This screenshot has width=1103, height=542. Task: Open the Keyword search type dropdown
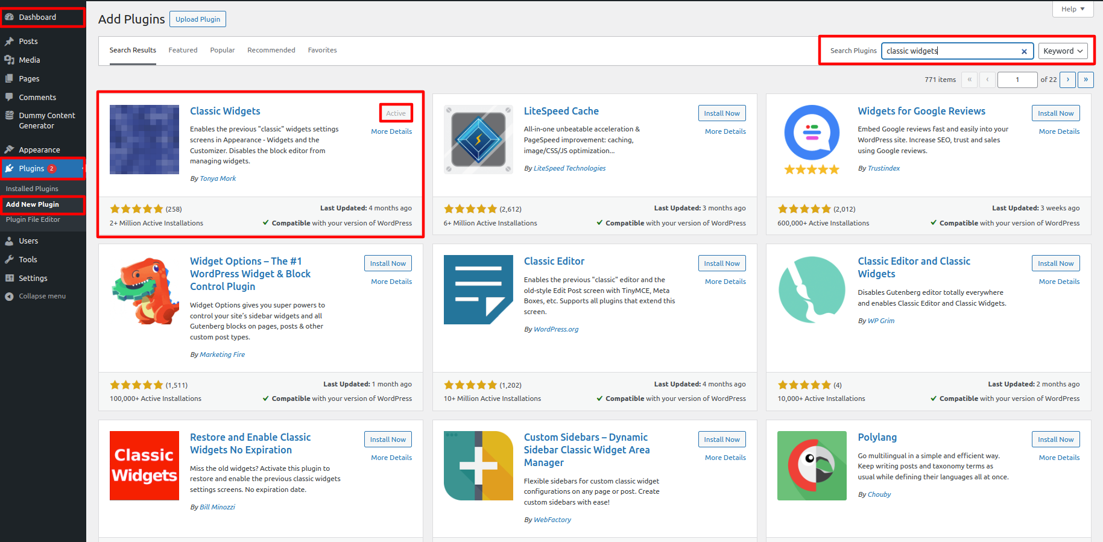pos(1063,51)
